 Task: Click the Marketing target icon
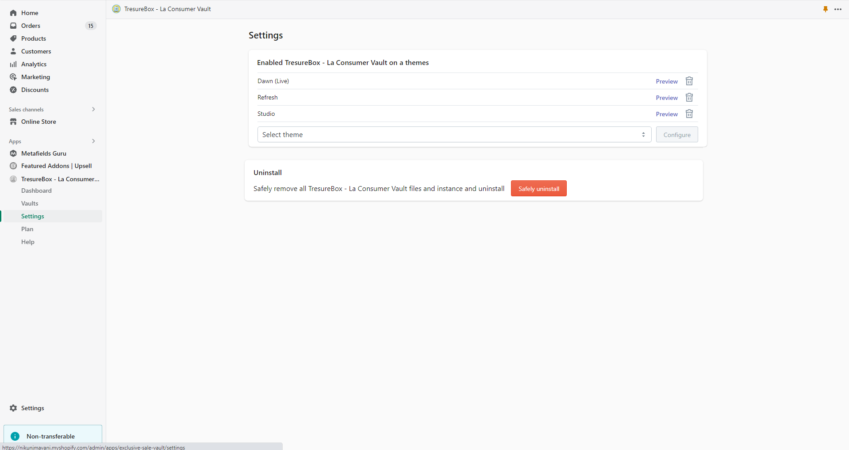click(x=13, y=77)
